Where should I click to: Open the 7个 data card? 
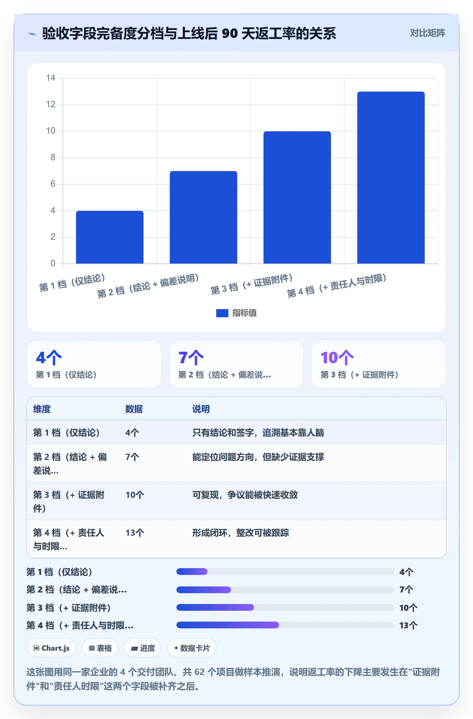coord(236,364)
